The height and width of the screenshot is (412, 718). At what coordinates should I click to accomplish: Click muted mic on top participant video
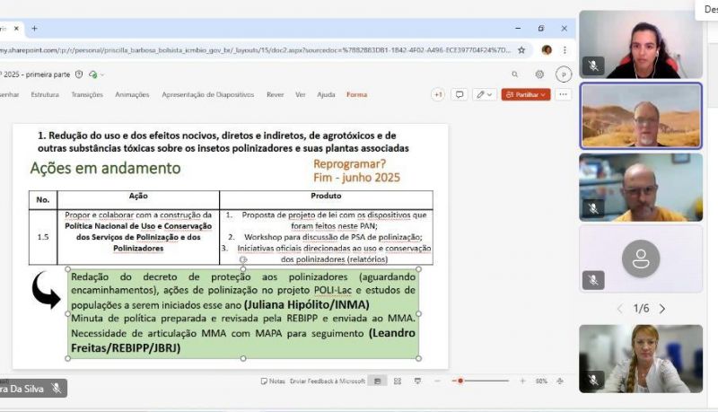click(x=593, y=66)
